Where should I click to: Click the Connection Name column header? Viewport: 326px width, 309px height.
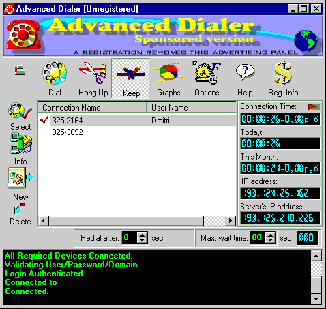(x=92, y=108)
